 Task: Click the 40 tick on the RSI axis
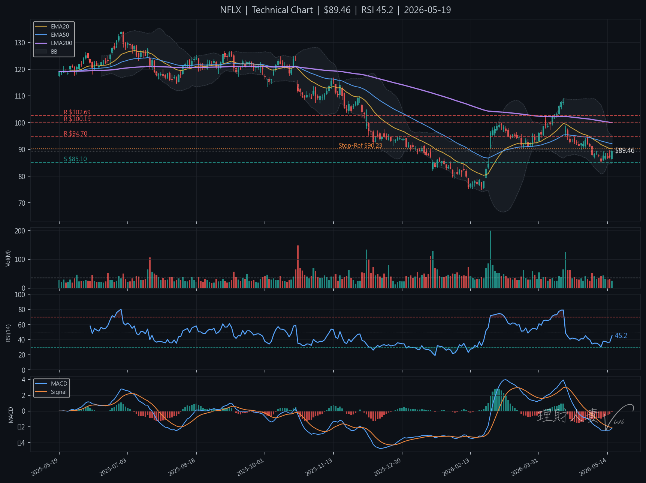tap(22, 340)
